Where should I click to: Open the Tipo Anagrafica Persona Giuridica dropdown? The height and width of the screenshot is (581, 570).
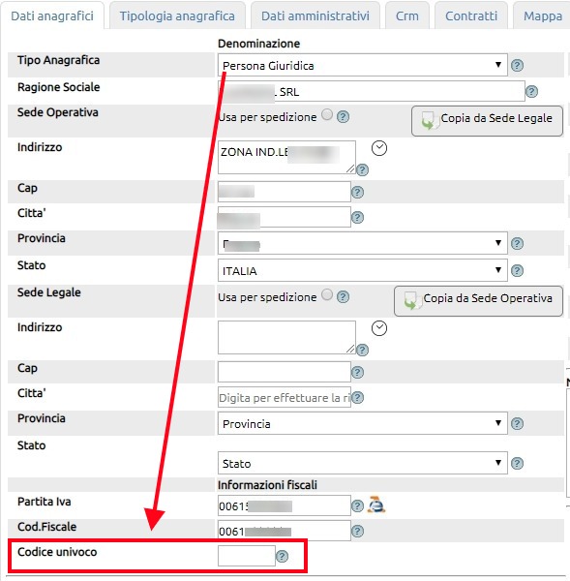point(362,65)
